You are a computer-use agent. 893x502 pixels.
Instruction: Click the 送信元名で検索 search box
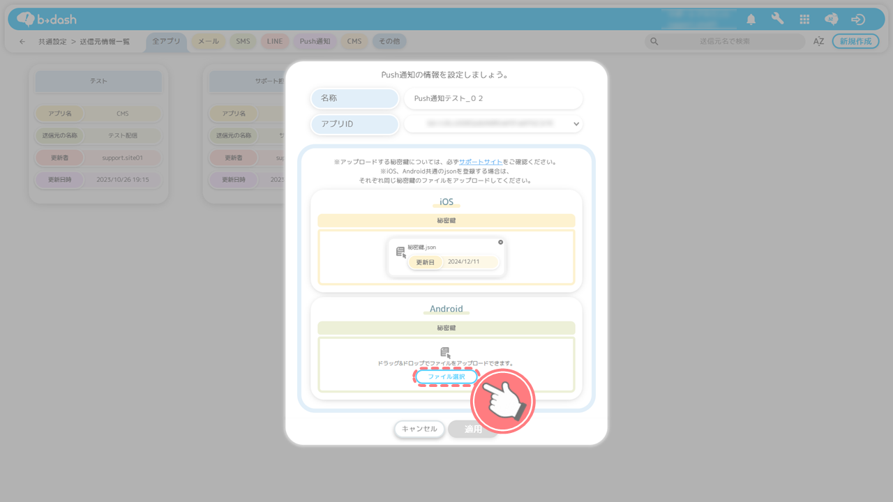click(724, 42)
